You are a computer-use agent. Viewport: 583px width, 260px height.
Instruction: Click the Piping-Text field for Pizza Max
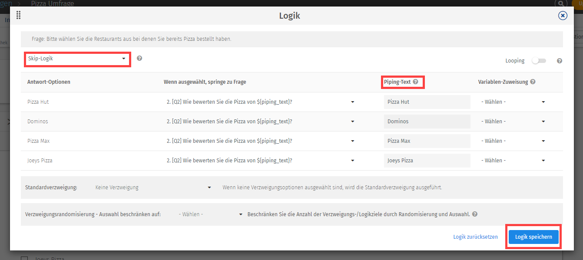[427, 141]
